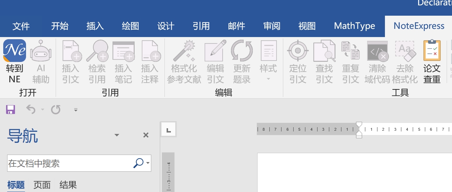This screenshot has width=452, height=192.
Task: Close the 导航 navigation pane
Action: [146, 135]
